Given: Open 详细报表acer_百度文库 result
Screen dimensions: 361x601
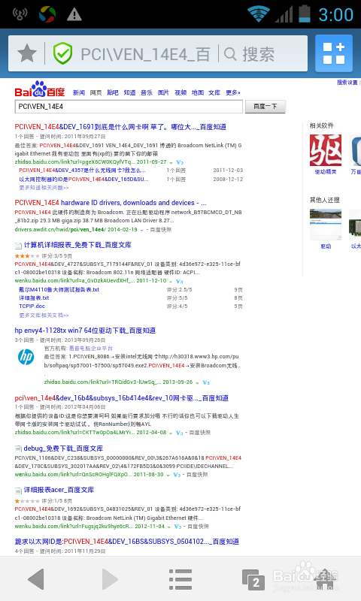Looking at the screenshot, I should [59, 490].
